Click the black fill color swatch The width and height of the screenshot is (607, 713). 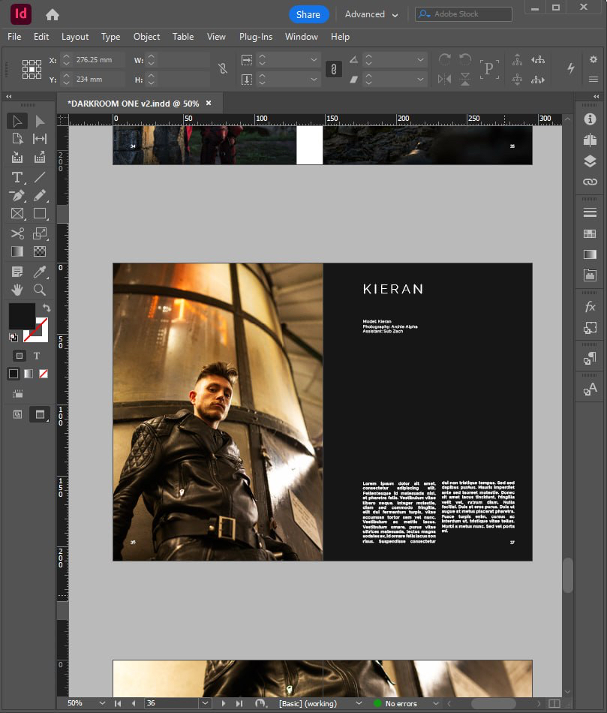pyautogui.click(x=22, y=316)
